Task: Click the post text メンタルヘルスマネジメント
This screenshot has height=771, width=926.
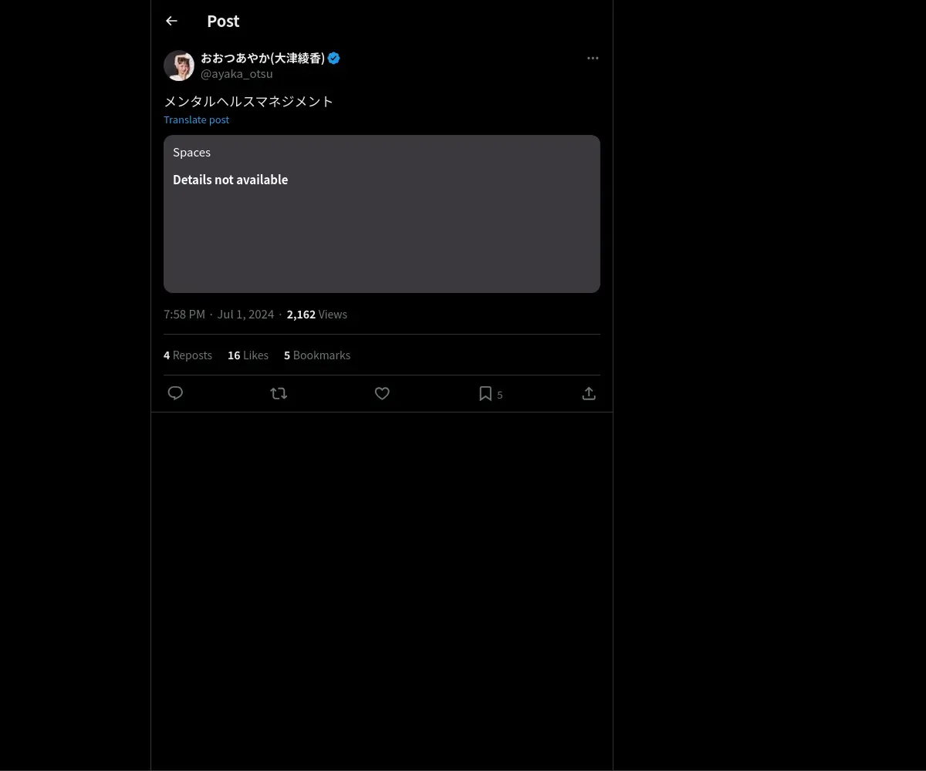Action: pyautogui.click(x=248, y=101)
